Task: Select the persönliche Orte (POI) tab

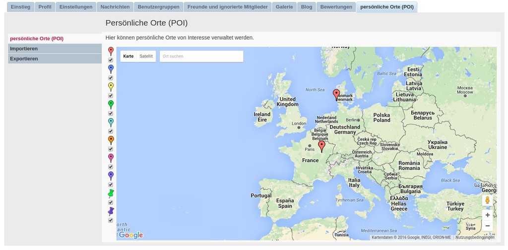Action: pos(387,7)
